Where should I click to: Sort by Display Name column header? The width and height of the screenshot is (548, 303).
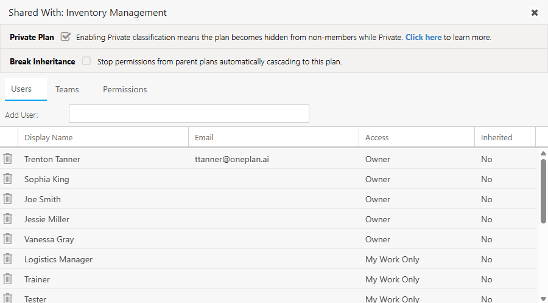(x=103, y=137)
